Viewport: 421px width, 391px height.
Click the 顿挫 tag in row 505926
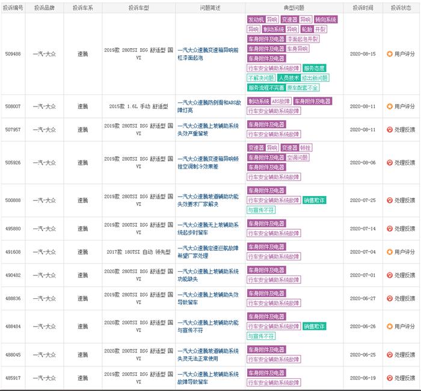[x=305, y=148]
